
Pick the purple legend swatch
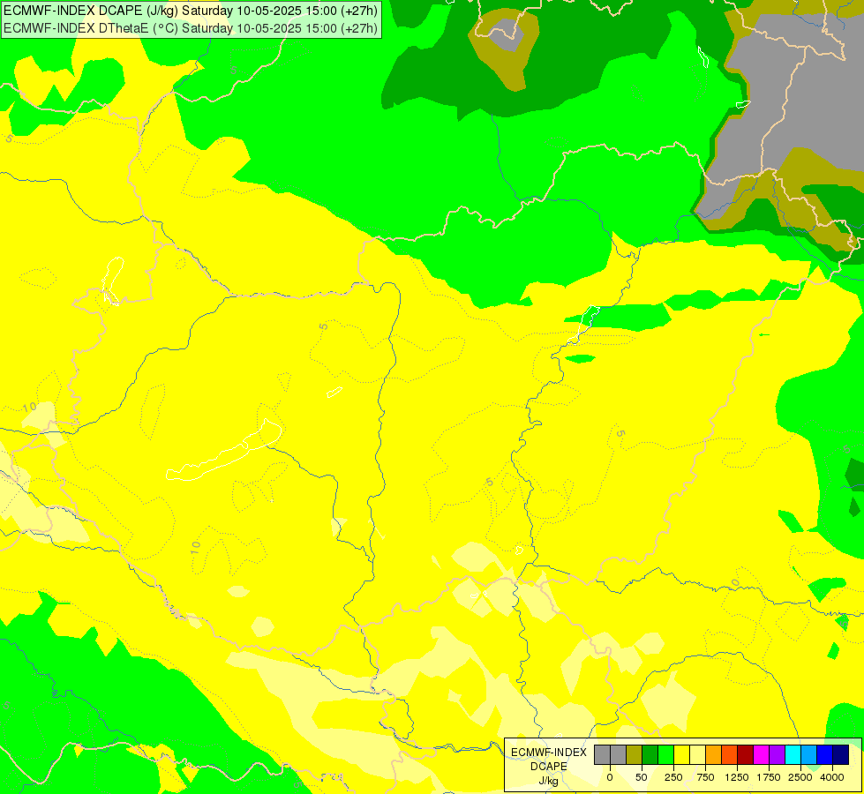[778, 754]
